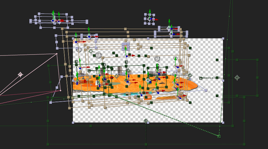Viewport: 268px width, 149px height.
Task: Click the wide lavender handle at the left end of the top-left layer stack
Action: [x=31, y=21]
